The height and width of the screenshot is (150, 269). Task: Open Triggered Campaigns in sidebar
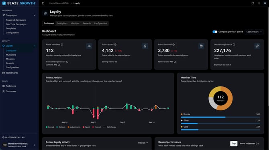[x=16, y=20]
